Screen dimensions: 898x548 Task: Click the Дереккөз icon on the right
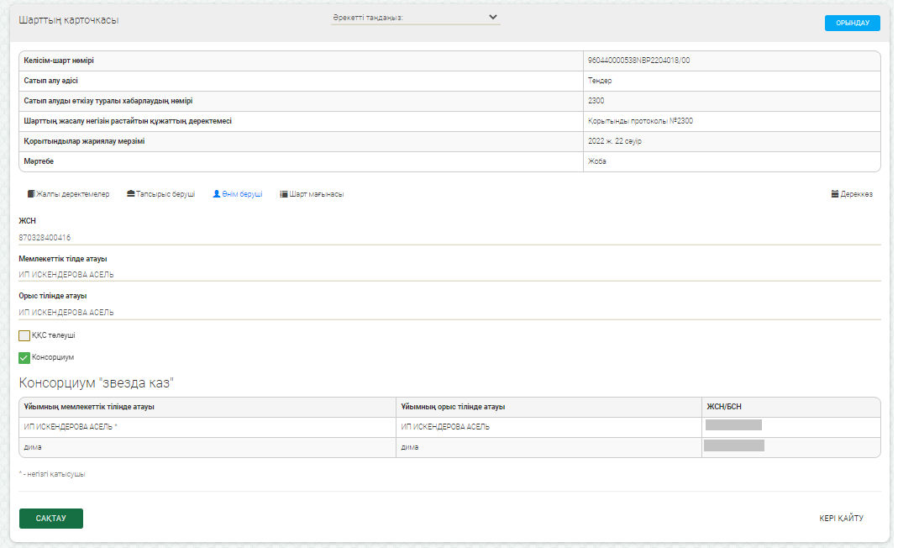coord(834,194)
